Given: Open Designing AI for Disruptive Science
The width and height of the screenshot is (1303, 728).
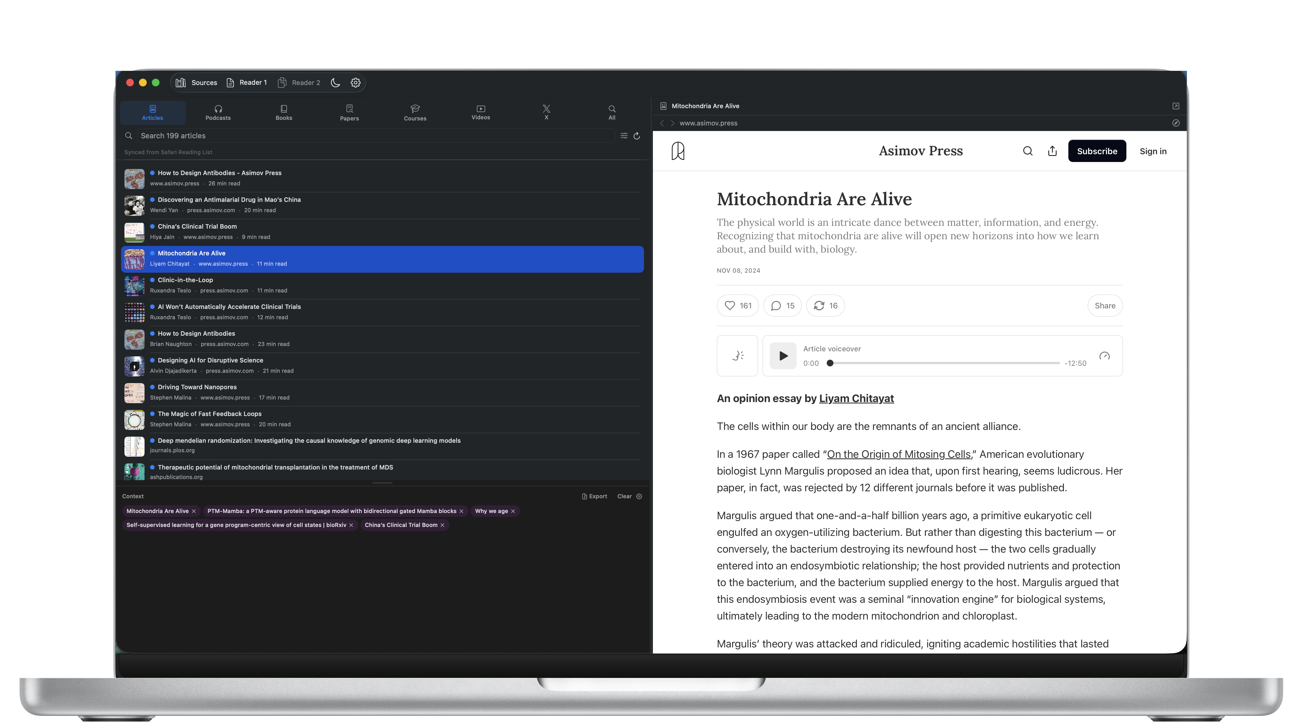Looking at the screenshot, I should coord(383,366).
